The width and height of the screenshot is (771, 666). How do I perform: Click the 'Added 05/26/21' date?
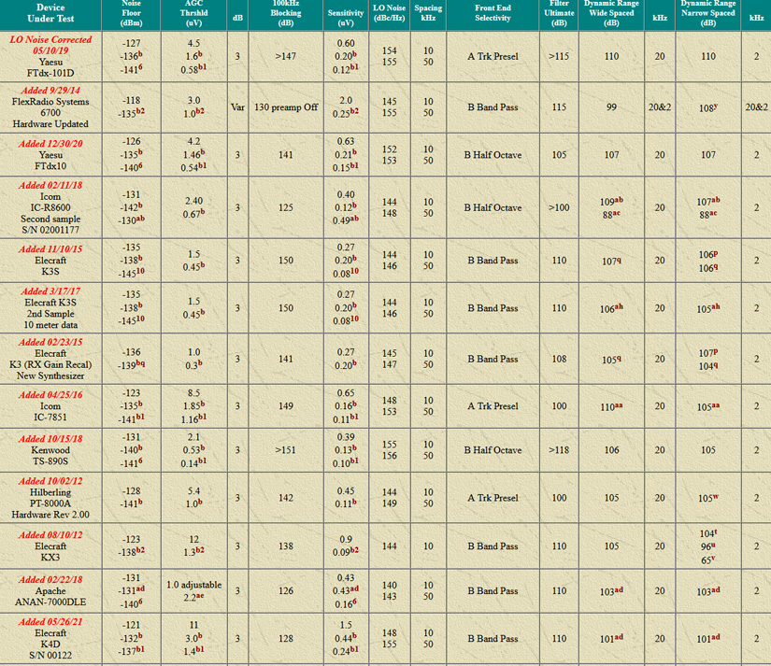pos(50,622)
